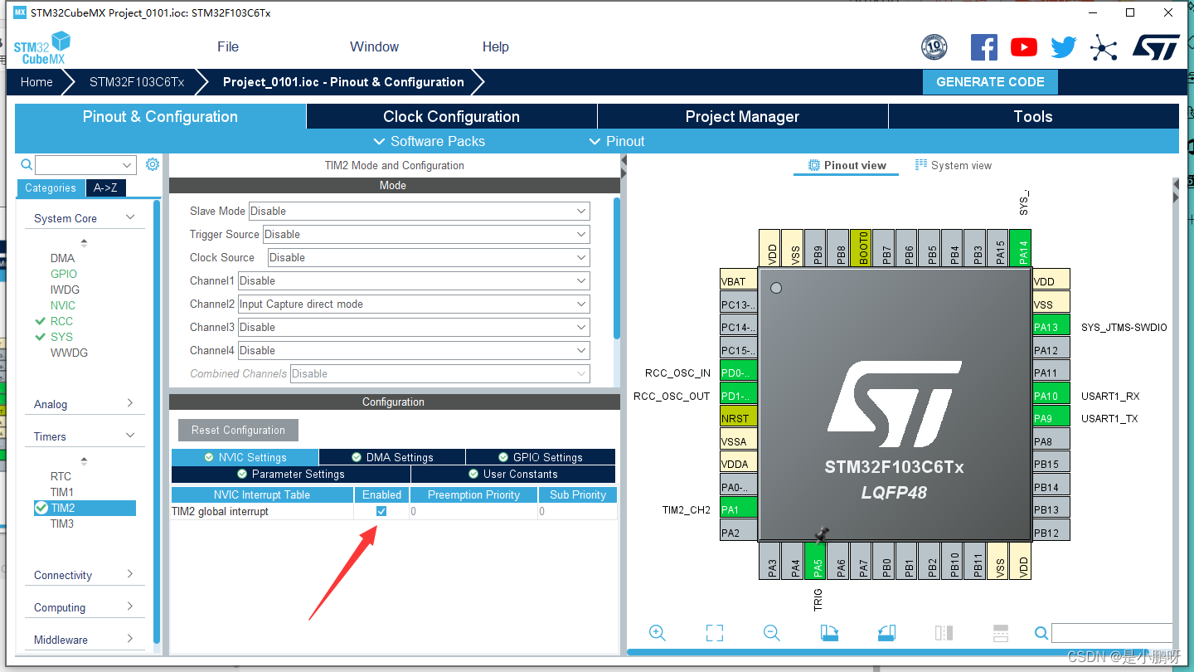Open the Twitter bird icon link
The width and height of the screenshot is (1194, 672).
point(1064,47)
